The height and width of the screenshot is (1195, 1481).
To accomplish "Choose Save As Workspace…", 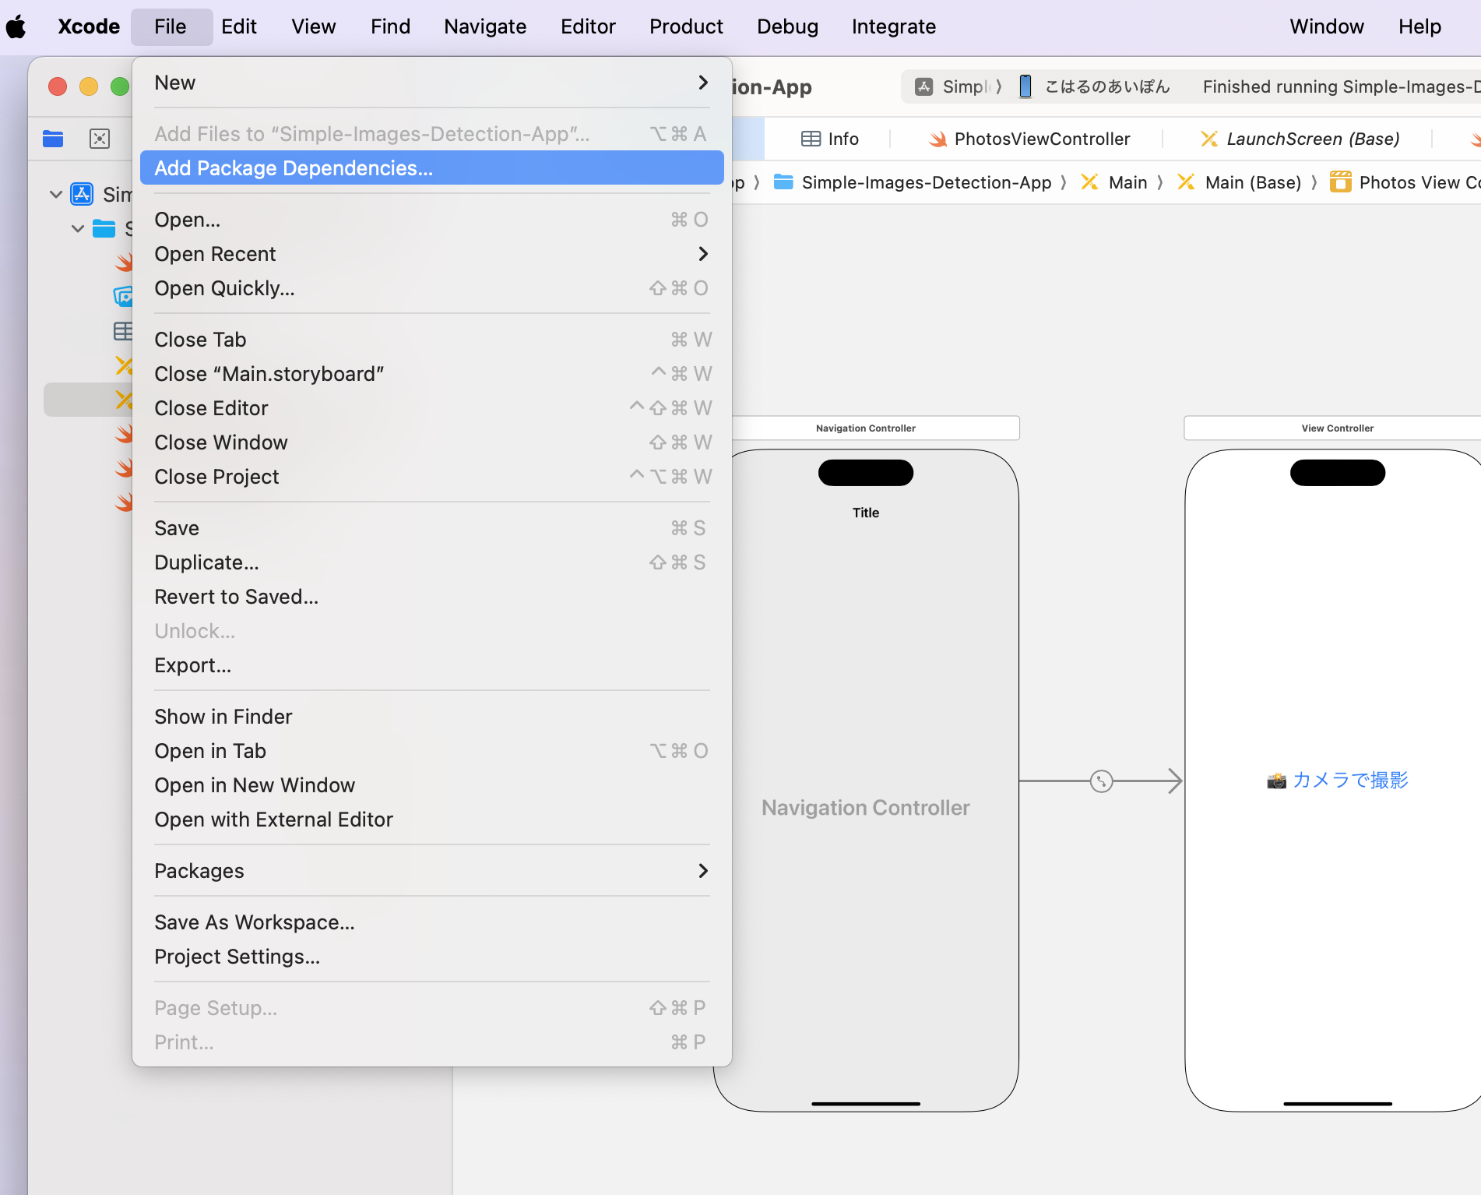I will pos(432,922).
